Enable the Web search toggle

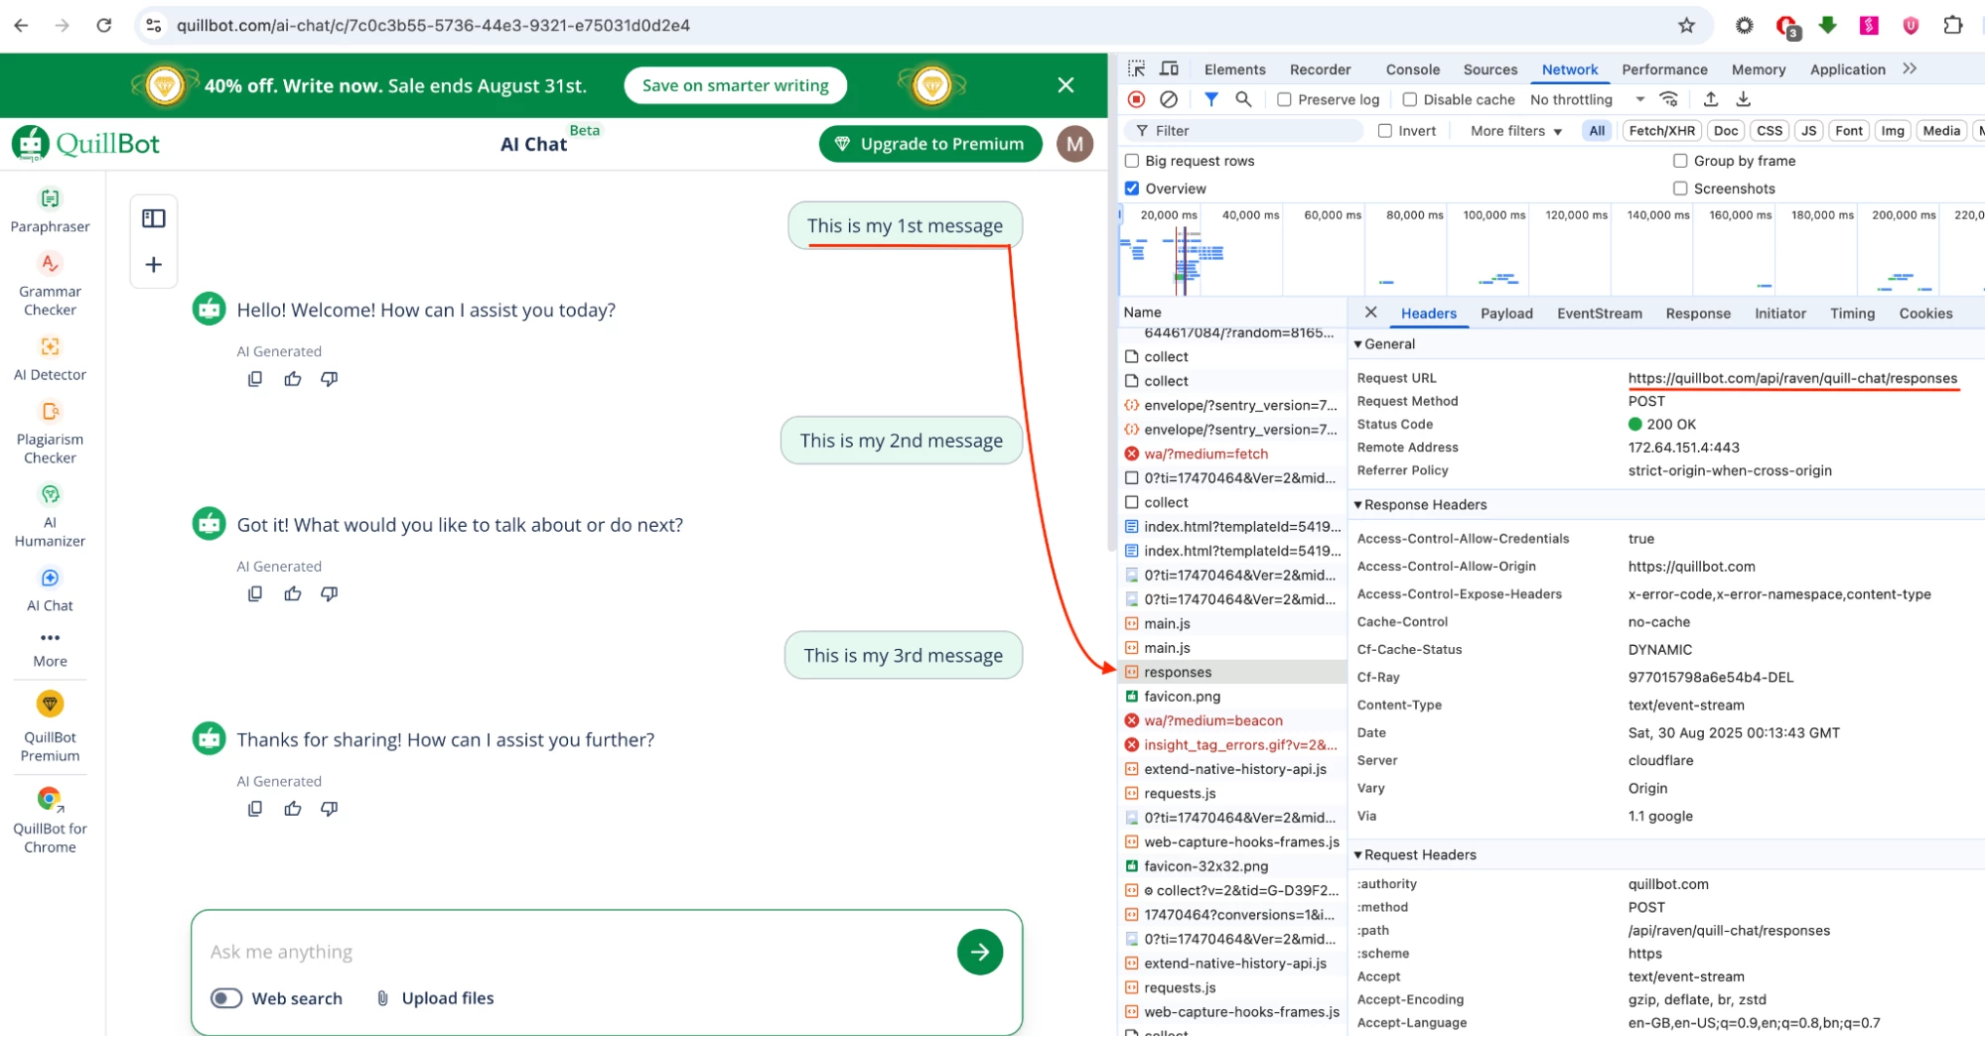point(226,997)
